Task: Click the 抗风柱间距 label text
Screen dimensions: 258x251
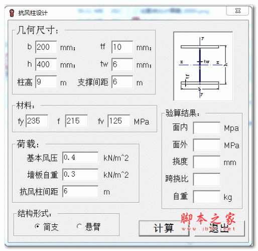Action: tap(39, 192)
